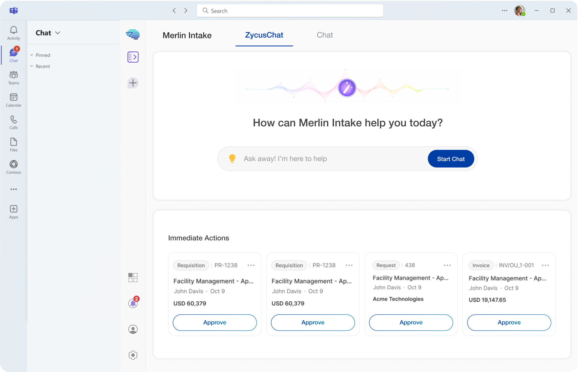Click the Zycus logo icon
Image resolution: width=578 pixels, height=372 pixels.
pyautogui.click(x=133, y=34)
